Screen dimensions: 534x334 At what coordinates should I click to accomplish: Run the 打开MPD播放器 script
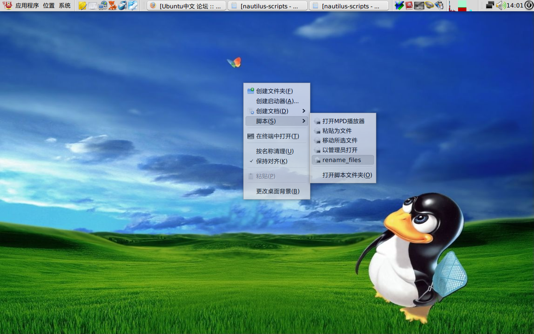tap(343, 121)
